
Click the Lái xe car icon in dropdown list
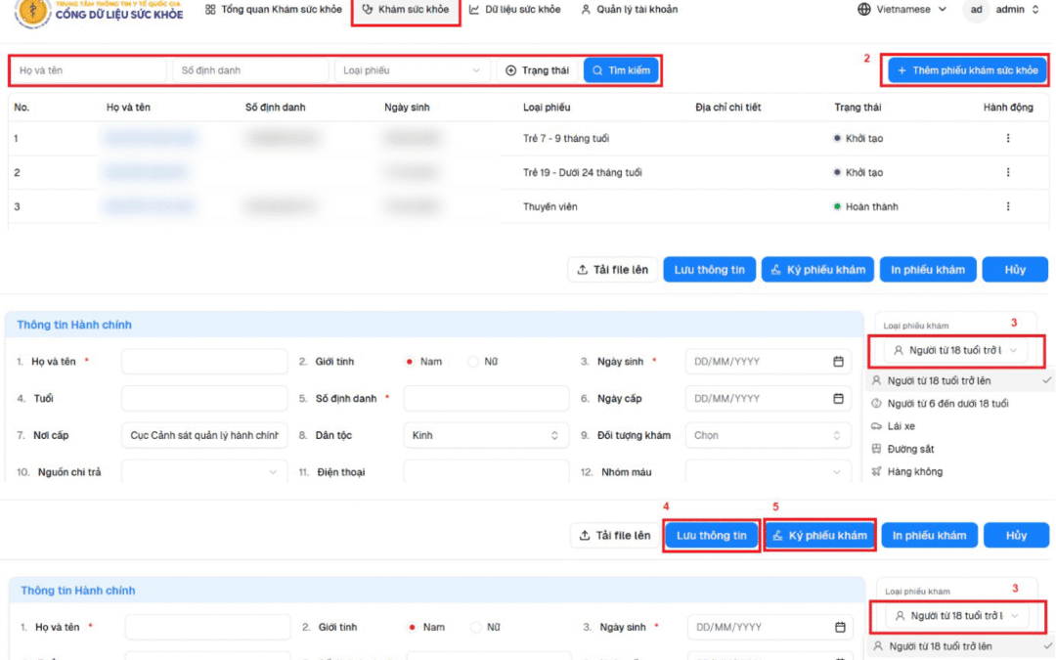coord(876,426)
